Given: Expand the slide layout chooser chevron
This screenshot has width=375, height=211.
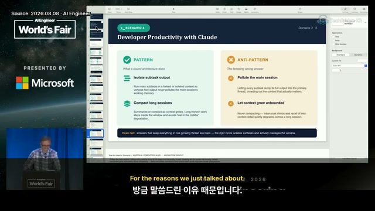Looking at the screenshot, I should tap(365, 22).
